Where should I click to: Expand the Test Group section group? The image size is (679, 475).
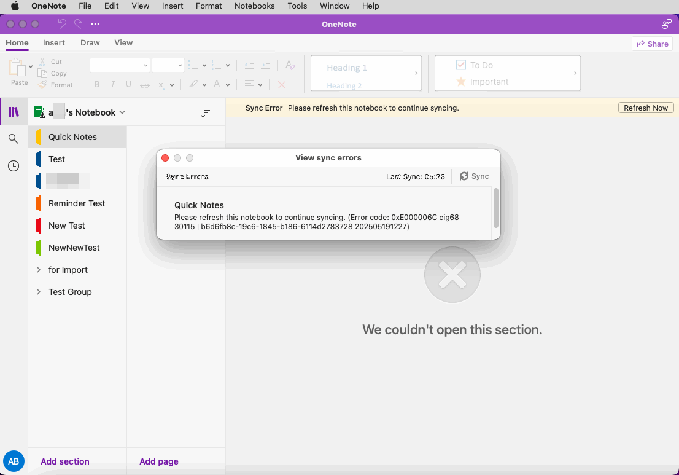point(39,292)
